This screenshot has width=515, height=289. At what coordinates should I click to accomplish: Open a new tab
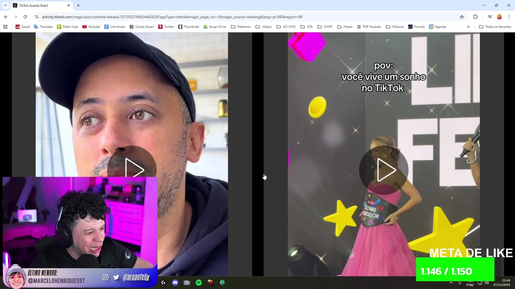point(78,6)
